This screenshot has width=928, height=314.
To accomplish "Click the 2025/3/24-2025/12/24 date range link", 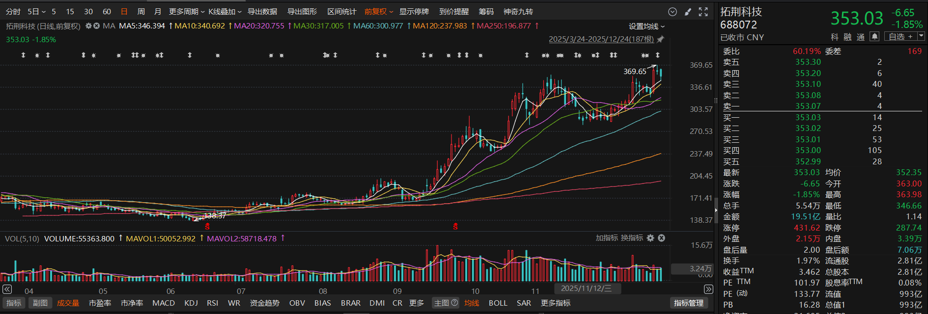I will (x=601, y=39).
